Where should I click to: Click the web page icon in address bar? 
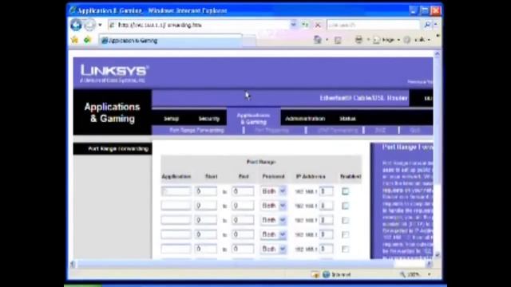point(112,25)
